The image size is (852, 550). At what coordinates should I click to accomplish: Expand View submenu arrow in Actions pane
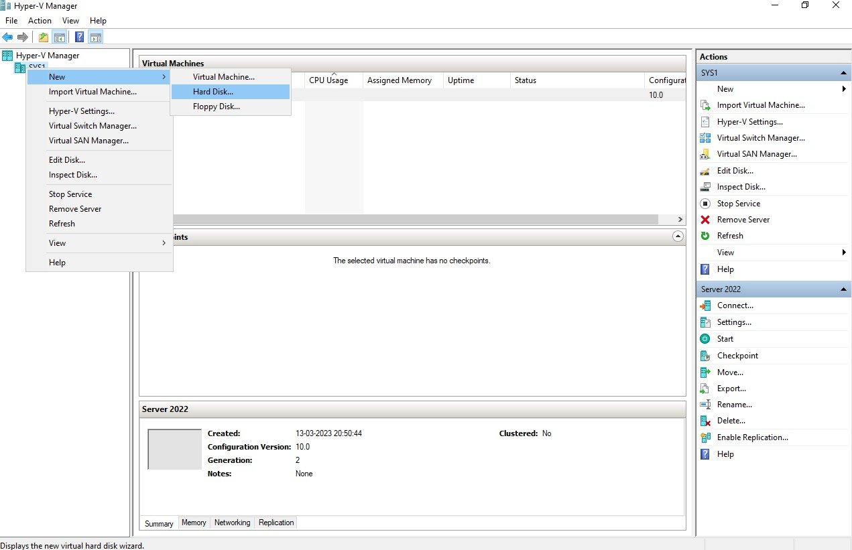tap(844, 253)
